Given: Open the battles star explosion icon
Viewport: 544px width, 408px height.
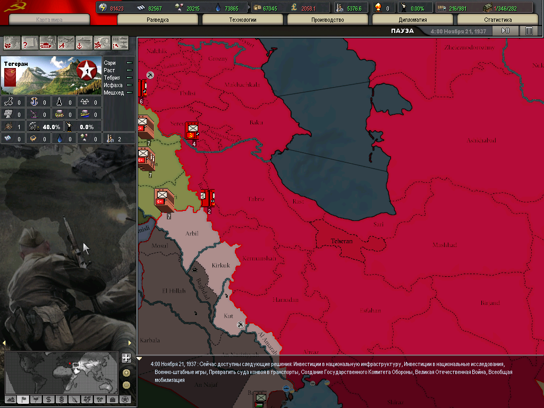Looking at the screenshot, I should (x=102, y=44).
